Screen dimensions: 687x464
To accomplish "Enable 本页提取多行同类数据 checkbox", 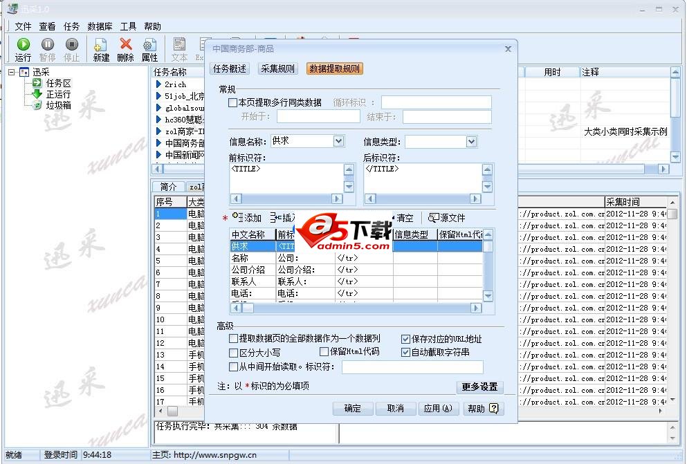I will 232,103.
